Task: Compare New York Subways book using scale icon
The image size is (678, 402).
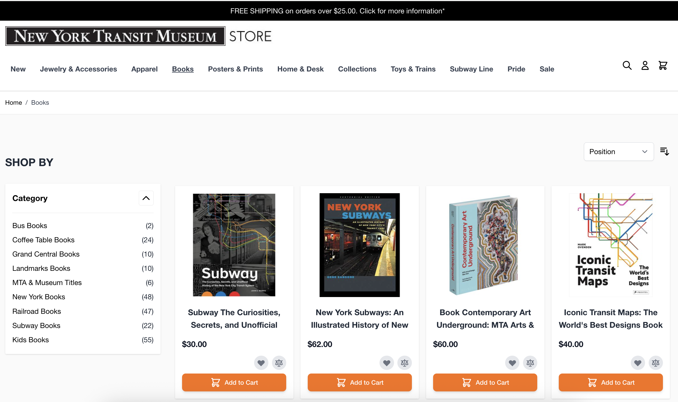Action: point(405,363)
